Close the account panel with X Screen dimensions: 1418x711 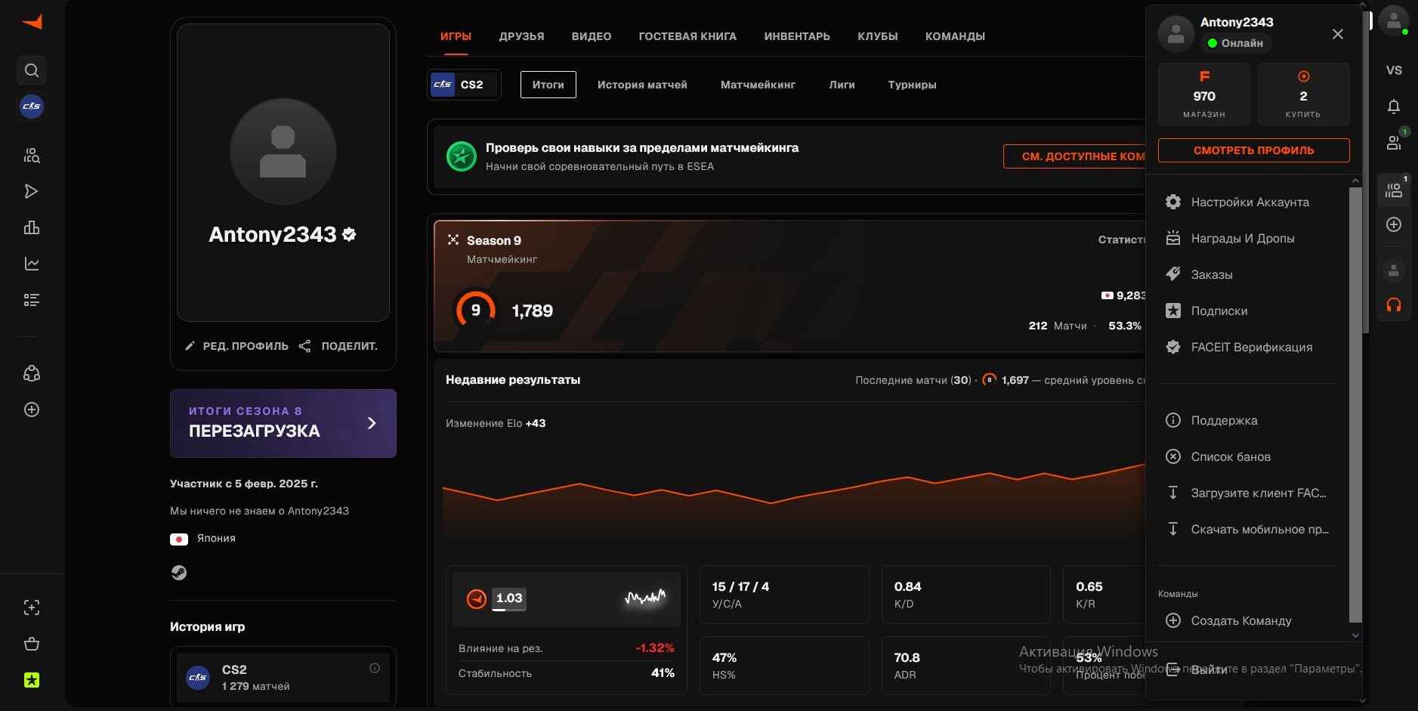(x=1337, y=34)
